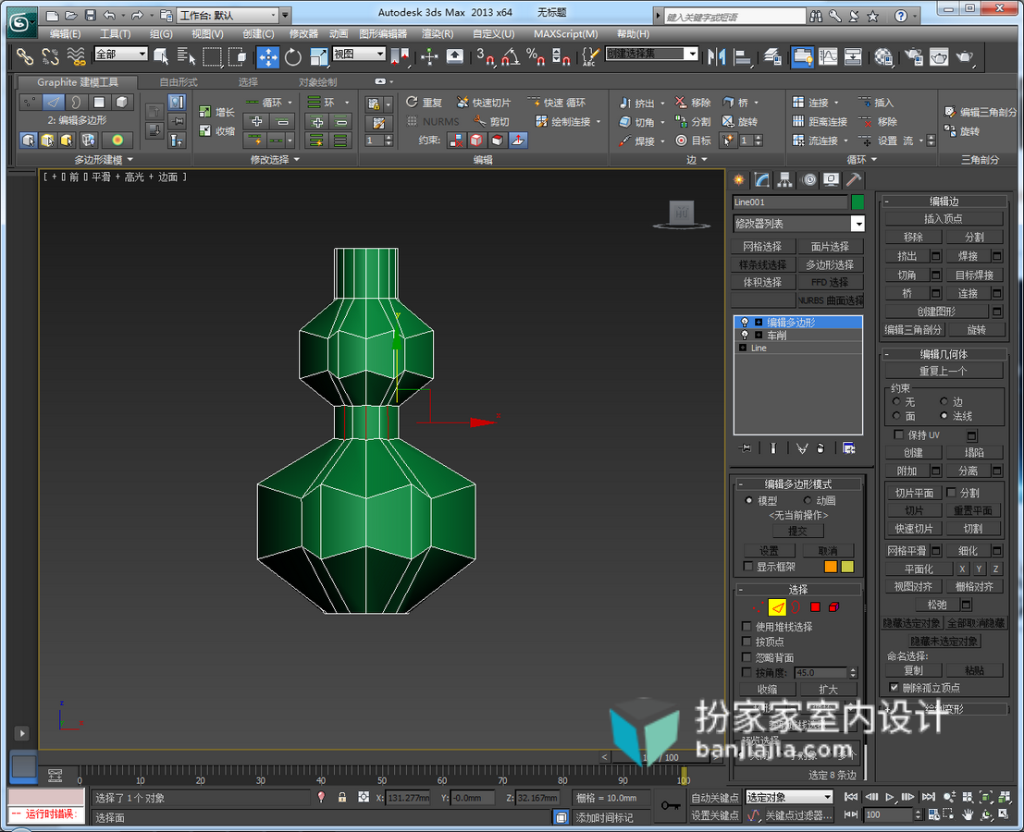1024x832 pixels.
Task: Enable the 忽略背面 checkbox
Action: point(746,657)
